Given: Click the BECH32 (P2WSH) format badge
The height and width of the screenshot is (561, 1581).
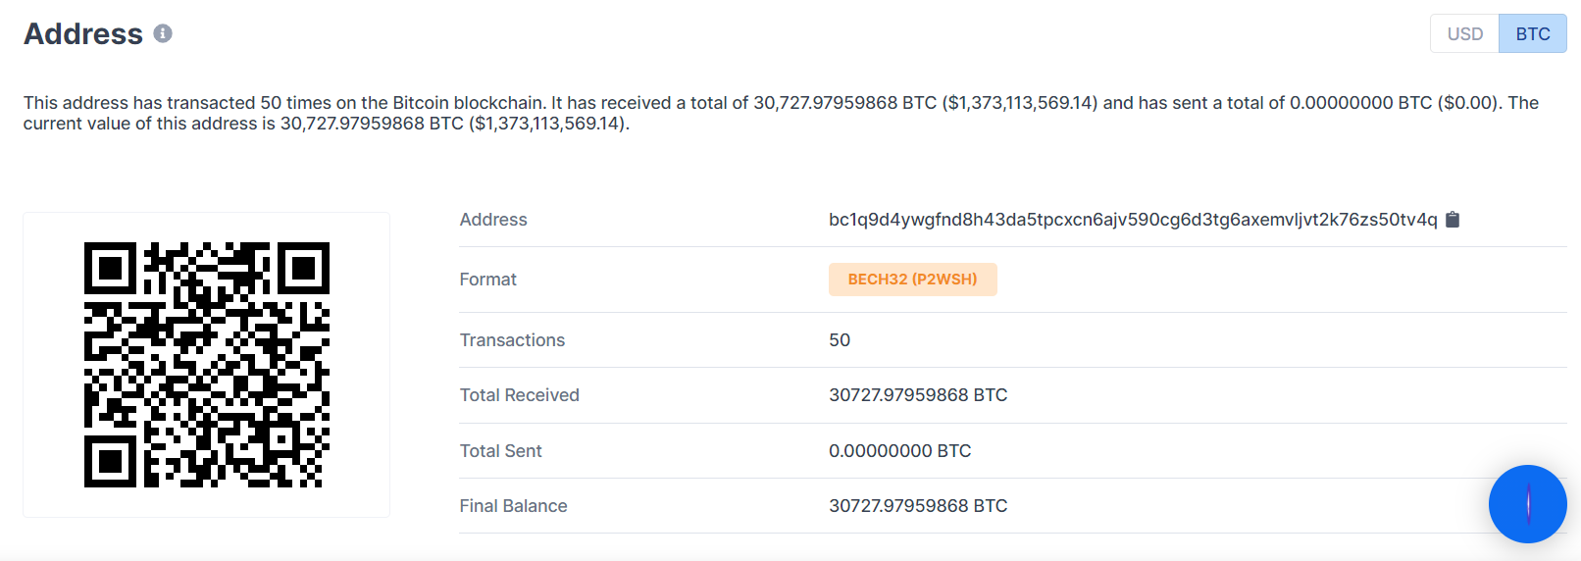Looking at the screenshot, I should tap(912, 280).
